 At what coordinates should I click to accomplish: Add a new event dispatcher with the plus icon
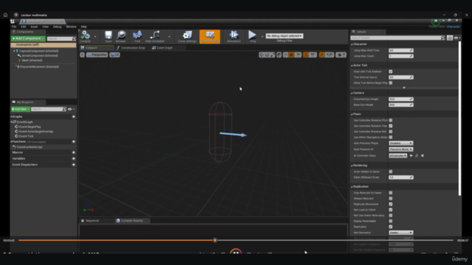coord(74,165)
